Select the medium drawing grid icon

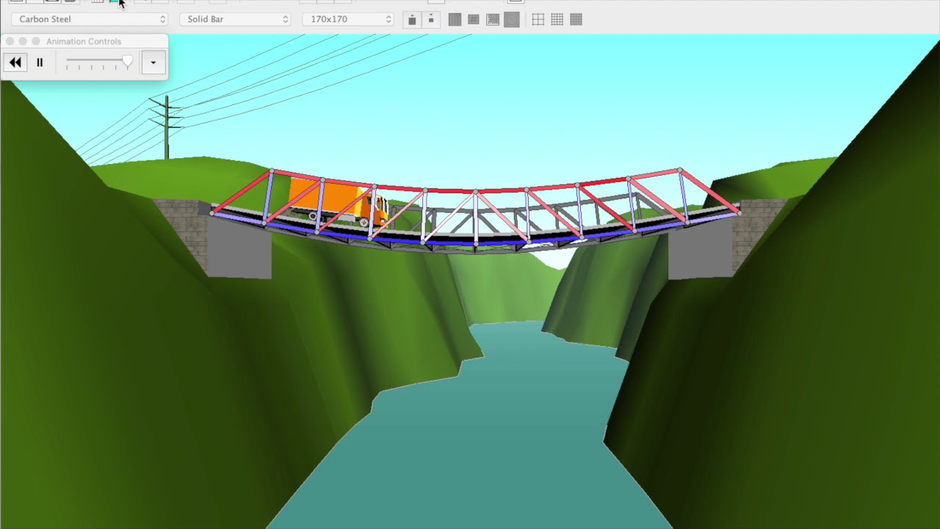[x=557, y=20]
